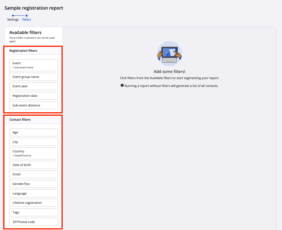Add the Language filter

34,193
